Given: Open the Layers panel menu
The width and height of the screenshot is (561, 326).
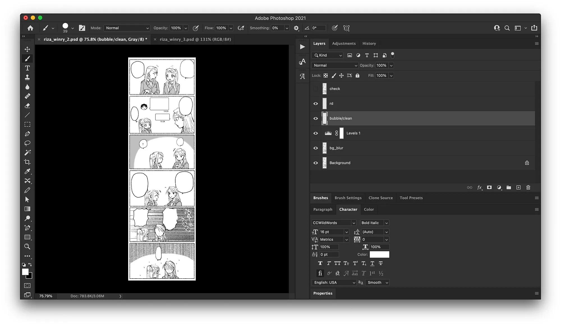Looking at the screenshot, I should pos(537,43).
